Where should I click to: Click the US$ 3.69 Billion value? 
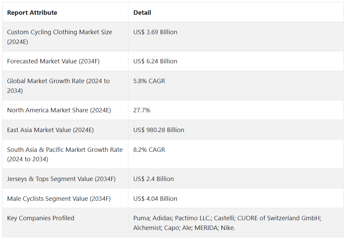[x=155, y=32]
